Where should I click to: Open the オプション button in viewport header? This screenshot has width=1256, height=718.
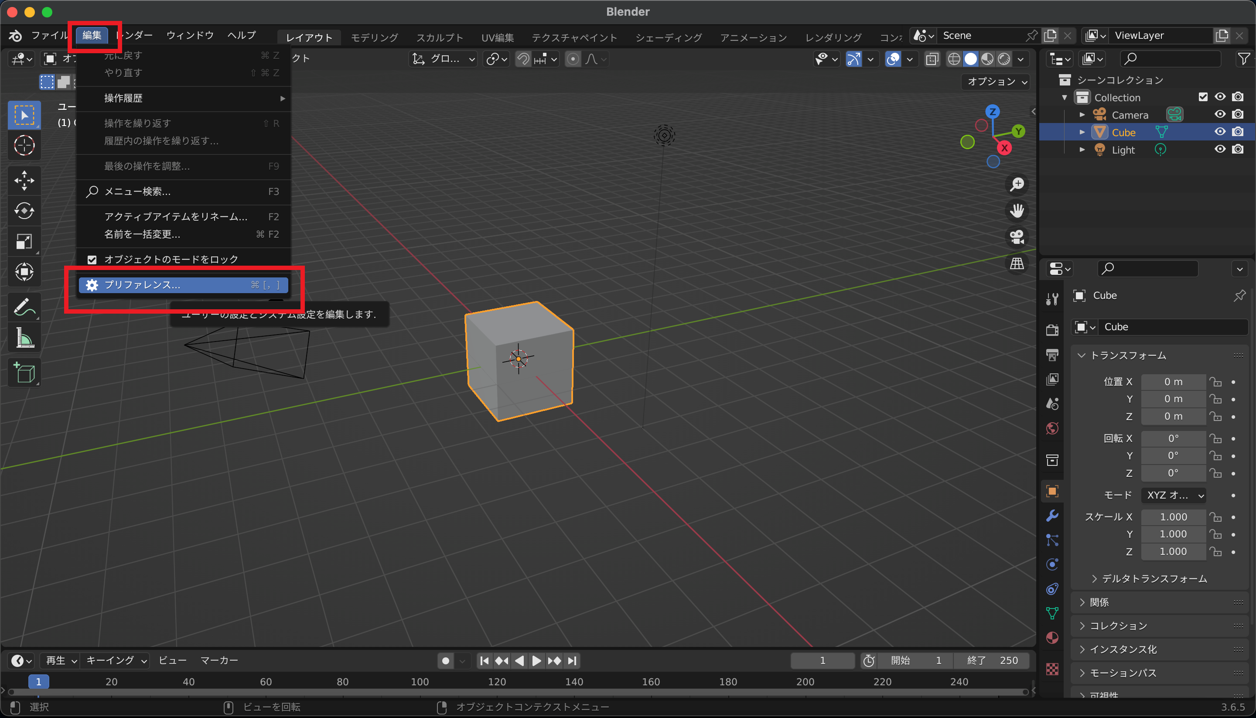997,82
